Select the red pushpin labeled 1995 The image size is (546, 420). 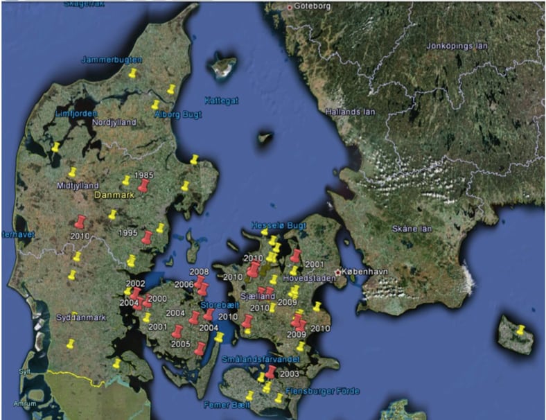[x=147, y=237]
